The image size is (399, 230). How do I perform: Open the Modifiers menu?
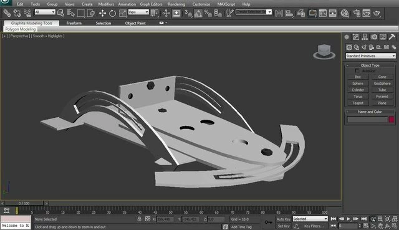(106, 4)
